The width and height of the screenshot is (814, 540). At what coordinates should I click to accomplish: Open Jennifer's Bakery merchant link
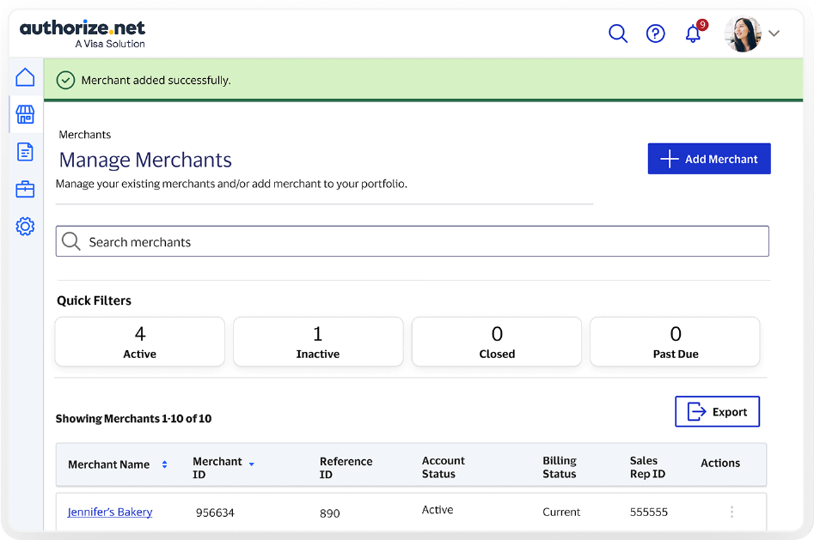[x=110, y=512]
